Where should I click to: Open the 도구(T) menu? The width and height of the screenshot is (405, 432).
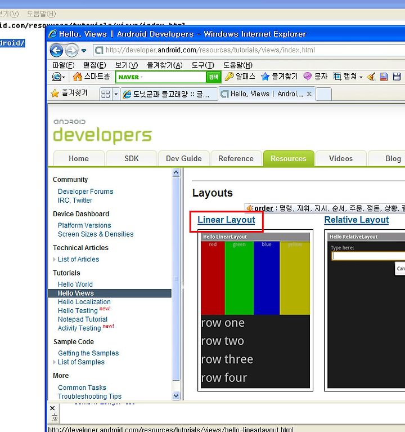click(202, 65)
